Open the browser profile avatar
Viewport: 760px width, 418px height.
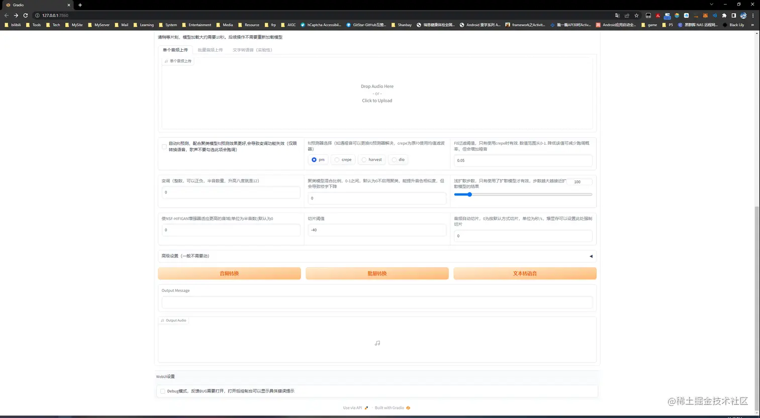click(743, 16)
